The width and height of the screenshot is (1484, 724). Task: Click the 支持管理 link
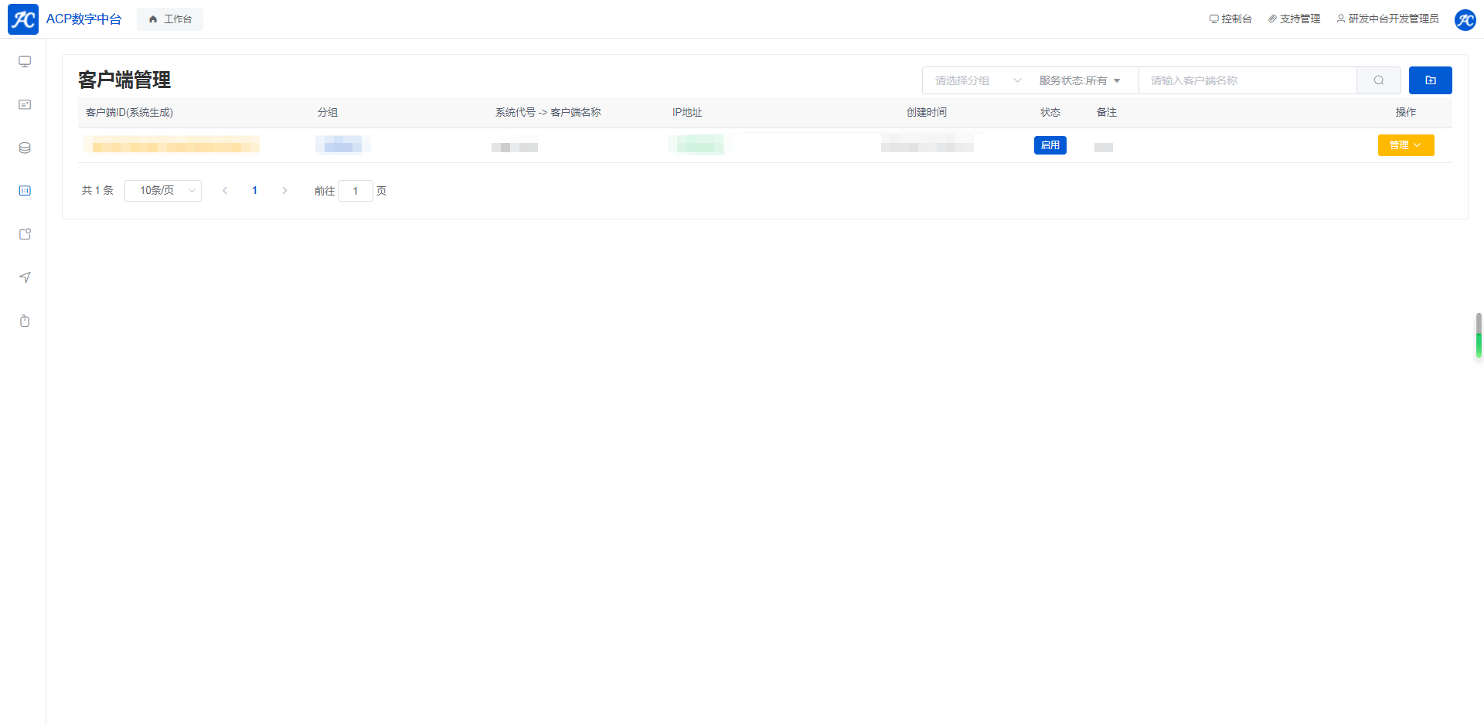click(1294, 19)
